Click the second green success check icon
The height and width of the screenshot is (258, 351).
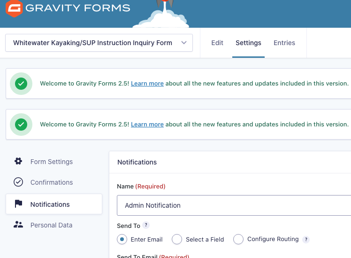[x=21, y=125]
